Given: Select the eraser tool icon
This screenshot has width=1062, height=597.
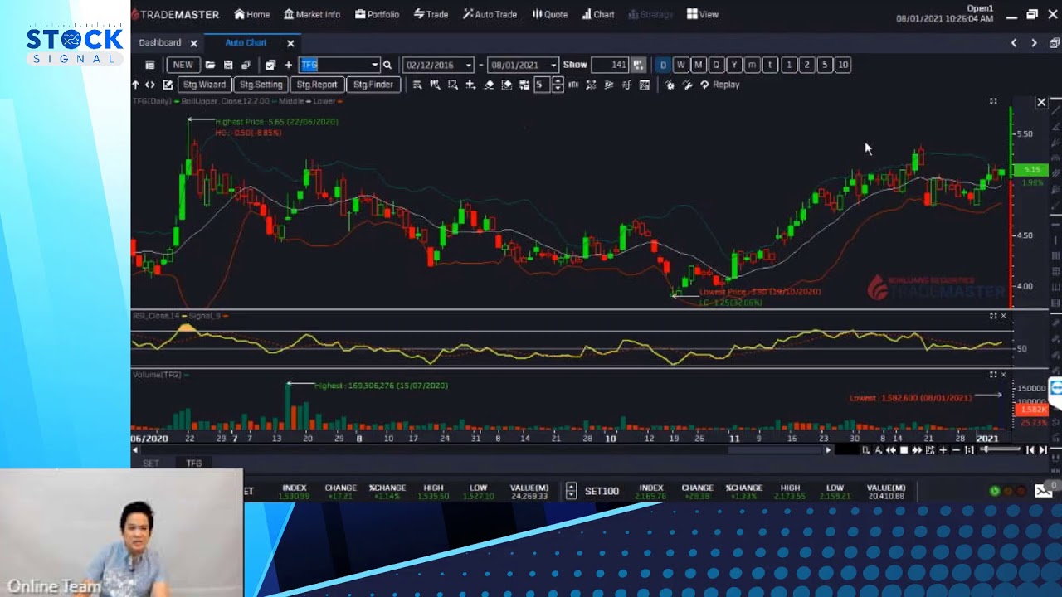Looking at the screenshot, I should coord(489,85).
